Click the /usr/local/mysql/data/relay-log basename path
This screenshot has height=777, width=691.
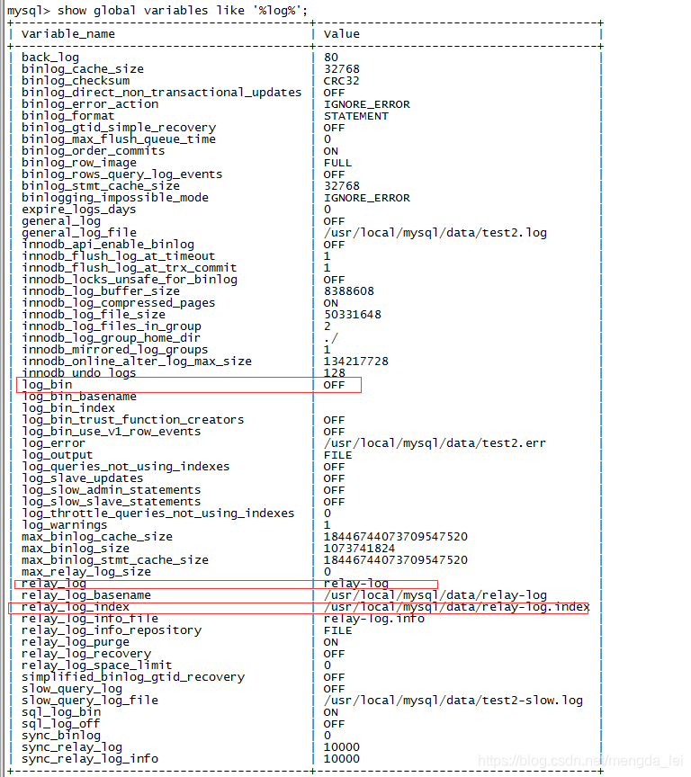[435, 595]
